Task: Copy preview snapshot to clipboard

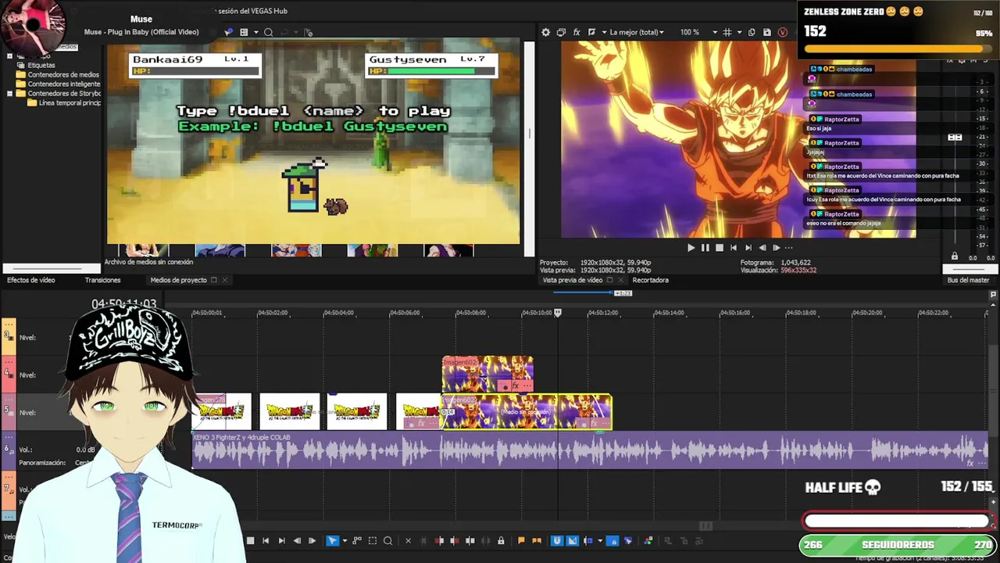Action: coord(752,32)
